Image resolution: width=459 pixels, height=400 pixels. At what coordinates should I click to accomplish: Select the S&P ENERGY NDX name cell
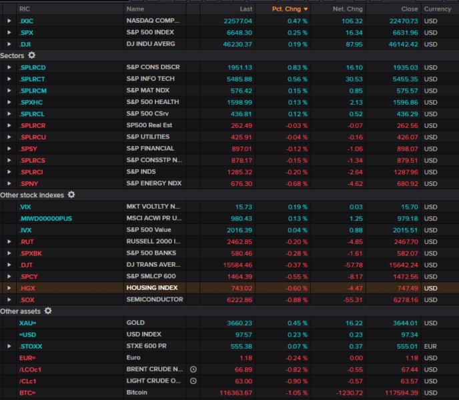pos(154,183)
